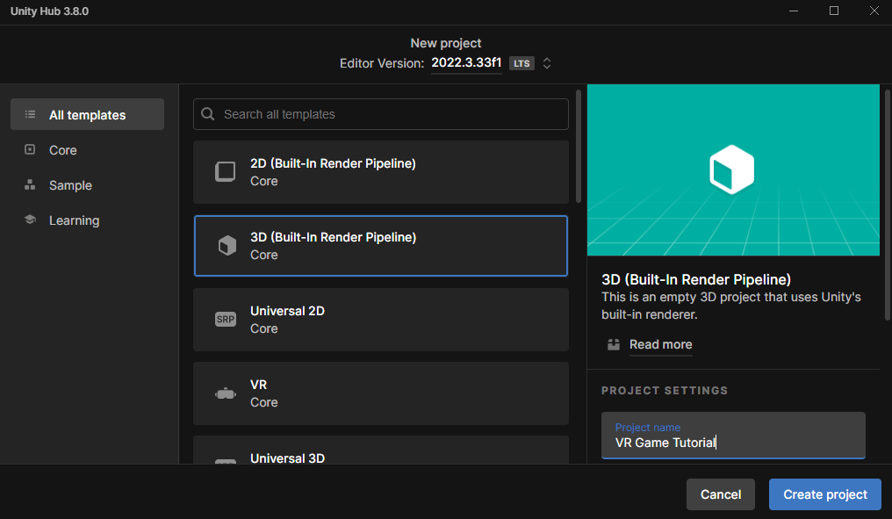
Task: Open the Editor Version selector arrows
Action: click(547, 63)
